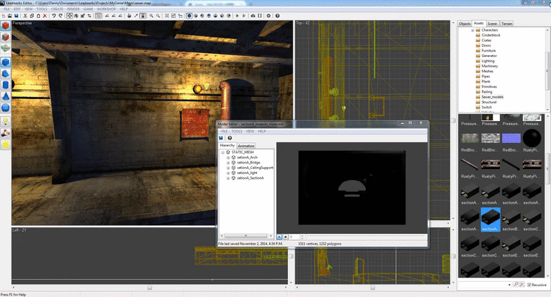The image size is (551, 297).
Task: Click the Undo arrow in toolbar
Action: click(x=54, y=15)
